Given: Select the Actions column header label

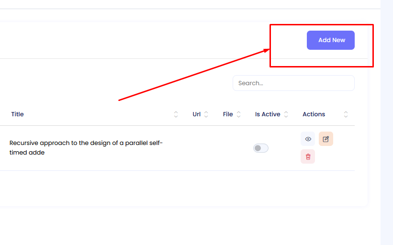Looking at the screenshot, I should tap(314, 114).
